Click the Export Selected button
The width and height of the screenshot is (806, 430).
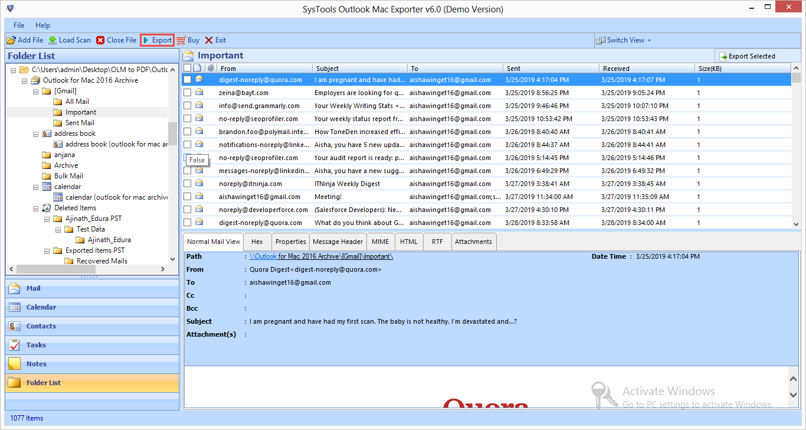tap(747, 56)
